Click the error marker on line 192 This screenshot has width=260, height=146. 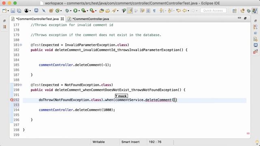pos(12,100)
